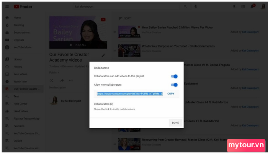Open the Burnout Recovery video thumbnail
Viewport: 268px width, 155px height.
(129, 144)
